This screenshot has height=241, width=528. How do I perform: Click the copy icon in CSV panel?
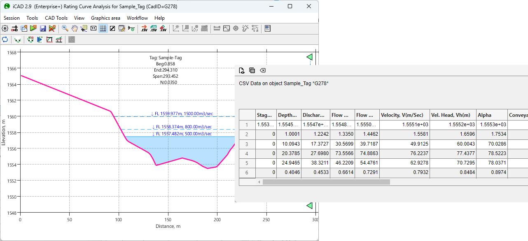[252, 70]
